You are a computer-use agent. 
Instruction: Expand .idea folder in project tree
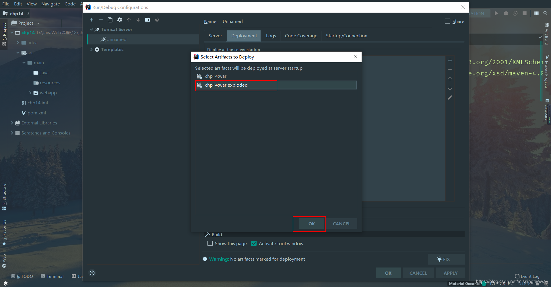18,42
